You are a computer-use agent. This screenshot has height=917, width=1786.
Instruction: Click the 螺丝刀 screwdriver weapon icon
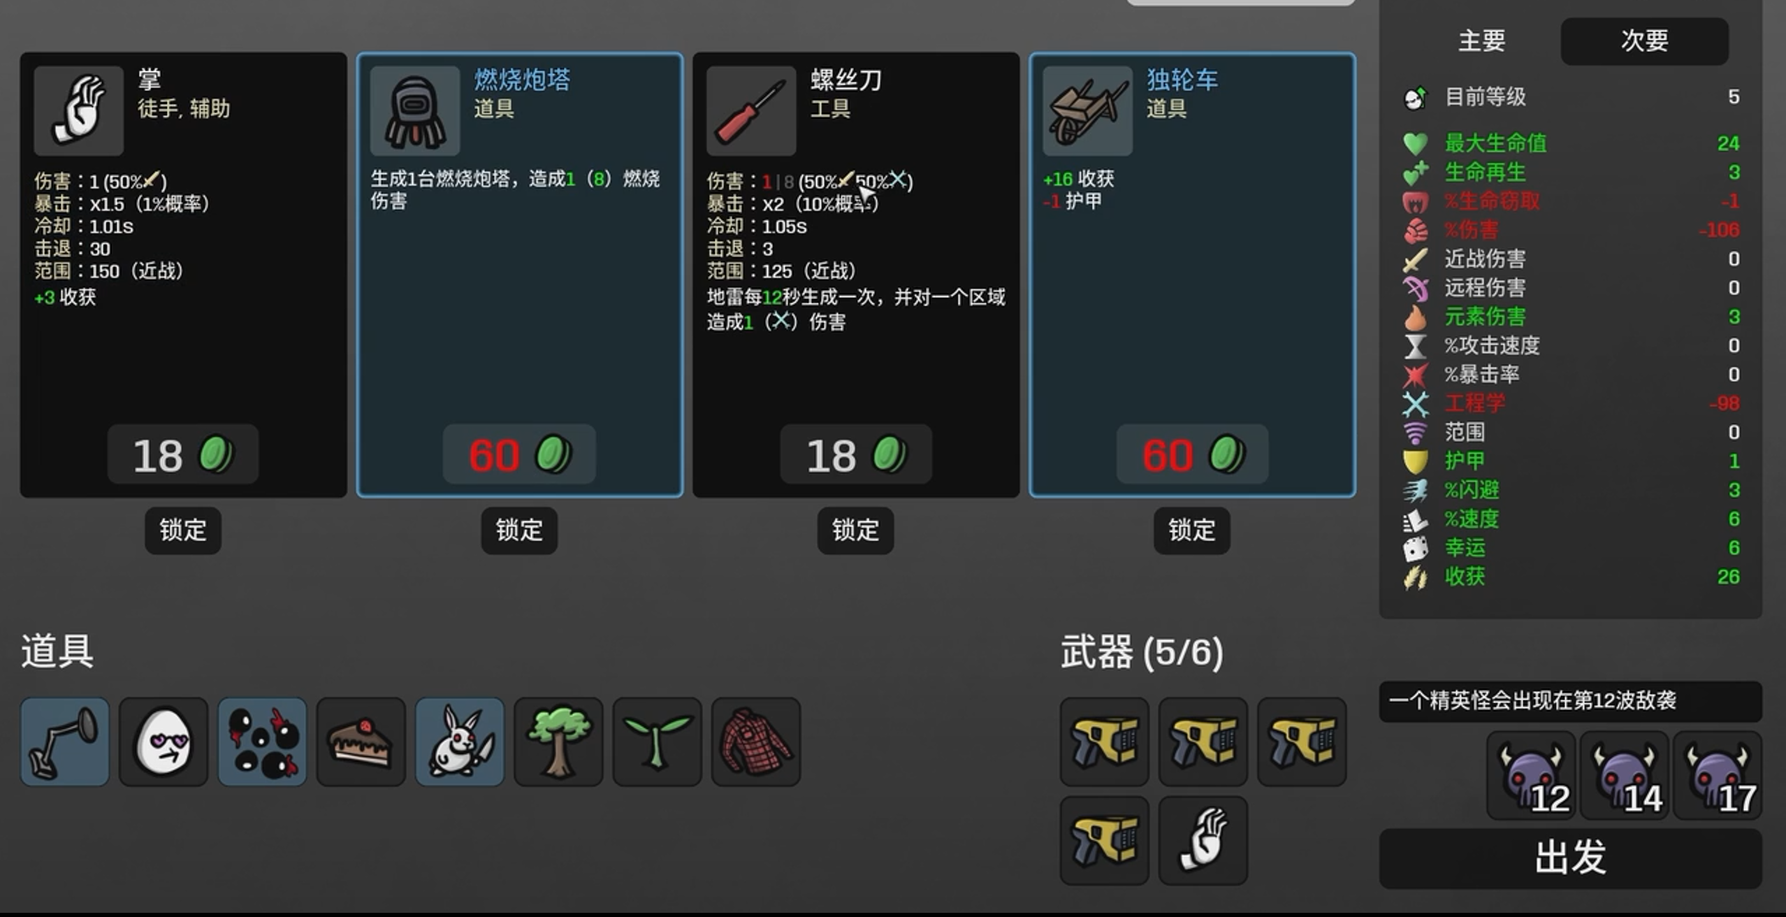(751, 111)
